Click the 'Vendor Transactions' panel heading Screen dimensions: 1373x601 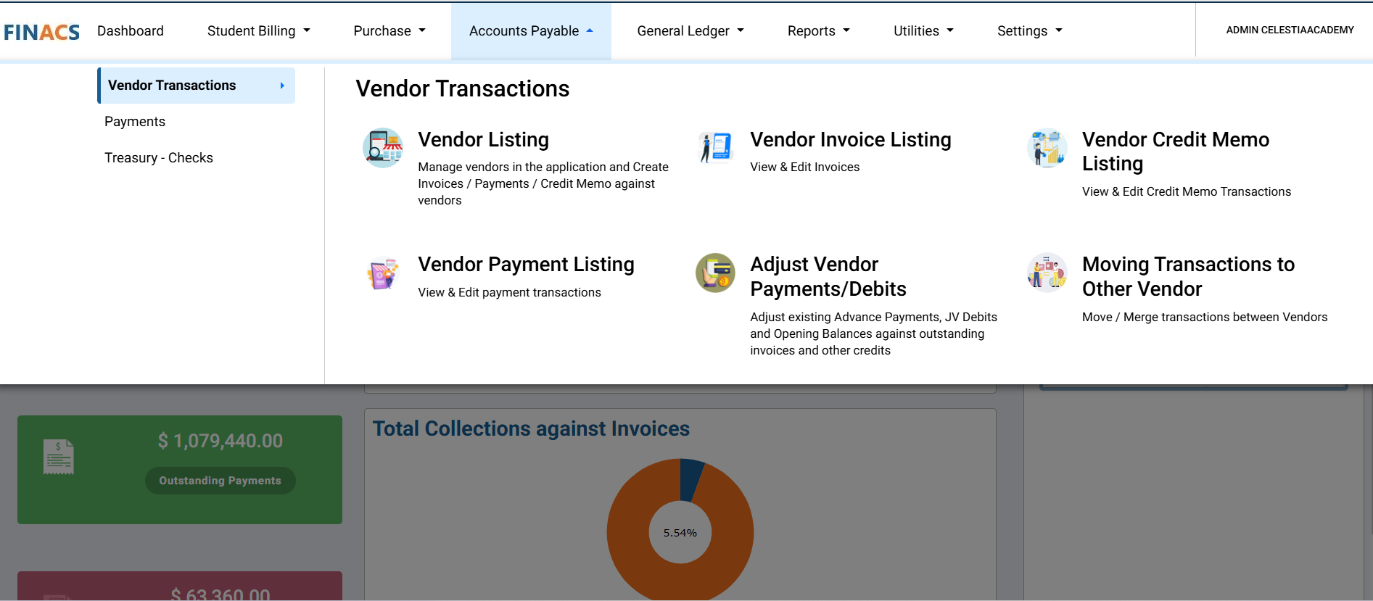(462, 88)
